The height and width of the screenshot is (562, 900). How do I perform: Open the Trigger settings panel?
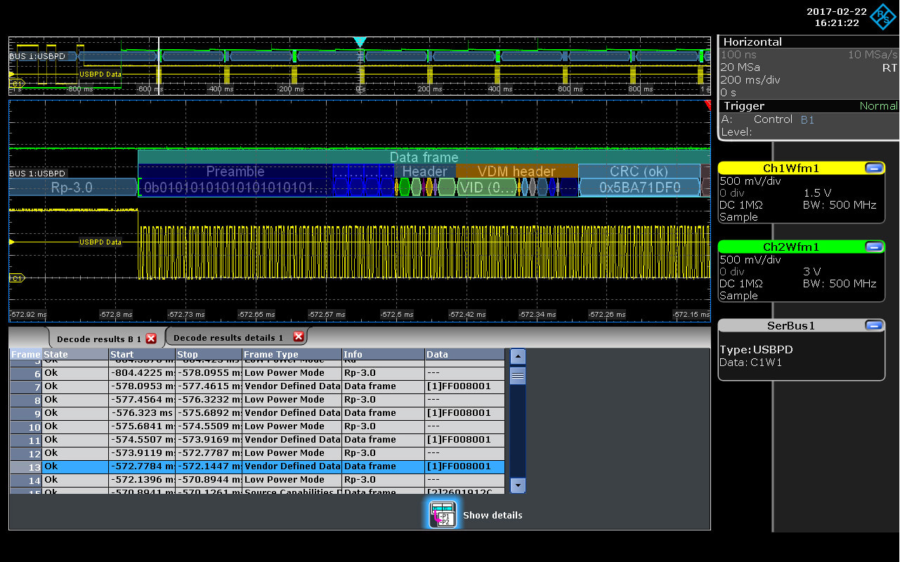pyautogui.click(x=744, y=106)
